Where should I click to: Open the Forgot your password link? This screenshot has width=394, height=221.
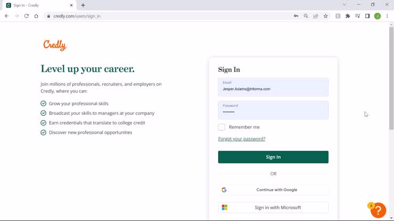point(242,139)
